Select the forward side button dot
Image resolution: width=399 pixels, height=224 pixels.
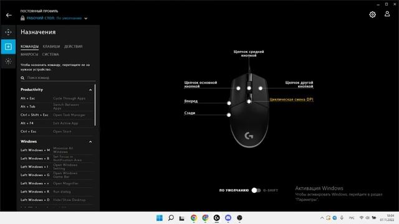point(229,103)
